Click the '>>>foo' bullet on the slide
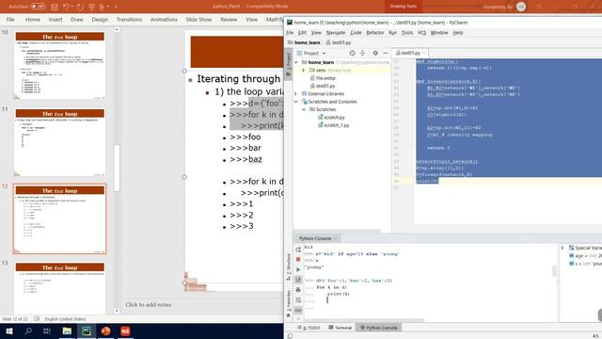 [246, 137]
